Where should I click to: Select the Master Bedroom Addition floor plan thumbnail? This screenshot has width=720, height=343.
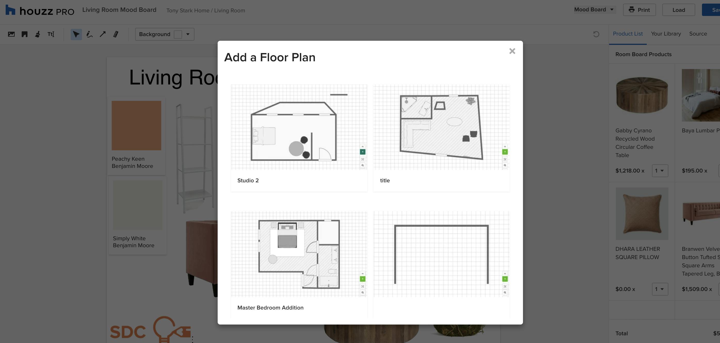tap(299, 254)
